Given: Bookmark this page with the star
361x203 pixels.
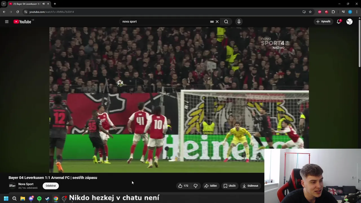Looking at the screenshot, I should (x=310, y=12).
